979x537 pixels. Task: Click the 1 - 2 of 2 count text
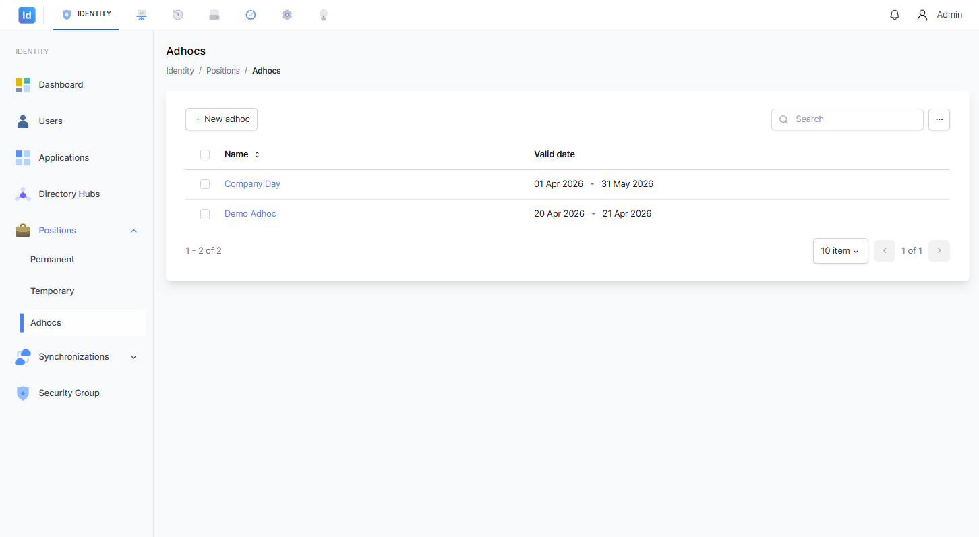(x=204, y=251)
